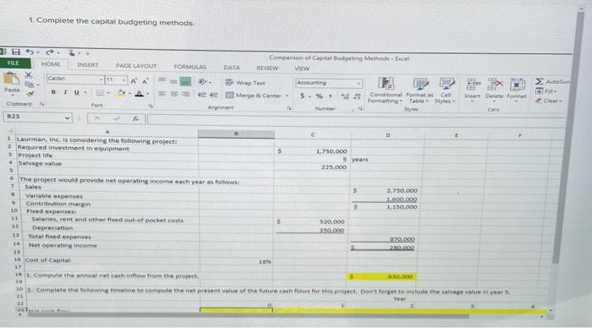
Task: Switch to PAGE LAYOUT tab
Action: click(x=136, y=66)
